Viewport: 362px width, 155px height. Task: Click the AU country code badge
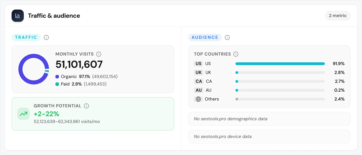[199, 90]
